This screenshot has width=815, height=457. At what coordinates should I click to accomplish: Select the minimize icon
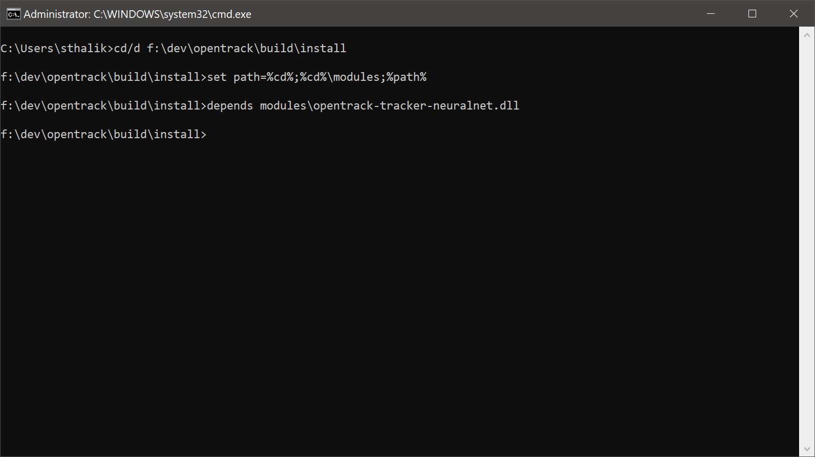(711, 14)
